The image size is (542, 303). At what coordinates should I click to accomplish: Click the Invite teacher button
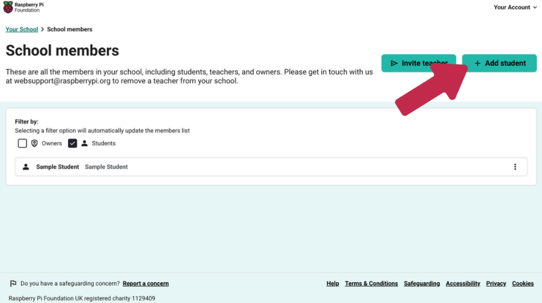[418, 63]
